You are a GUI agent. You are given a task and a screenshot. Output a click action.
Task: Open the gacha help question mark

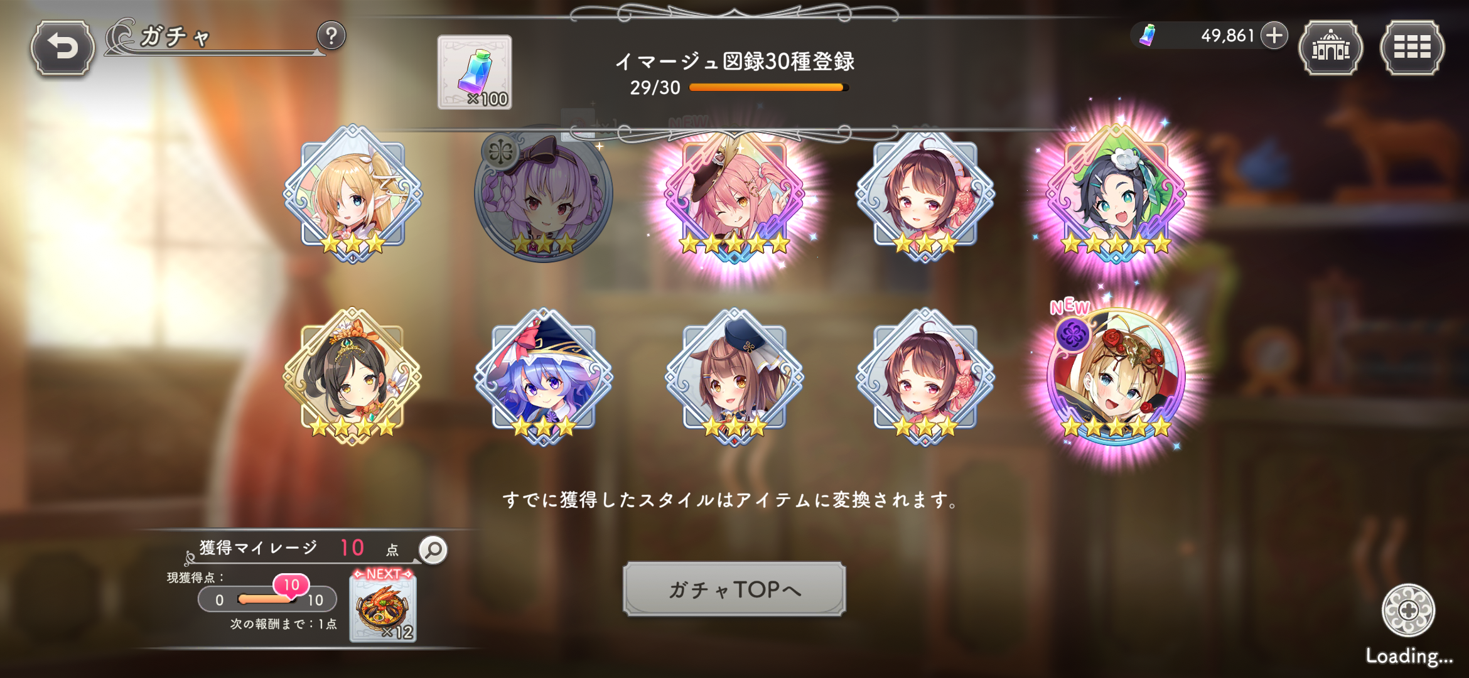click(331, 36)
